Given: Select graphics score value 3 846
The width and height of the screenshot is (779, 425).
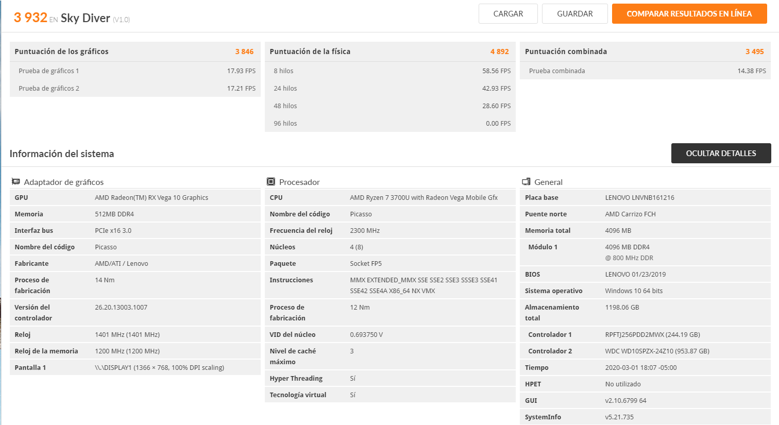Looking at the screenshot, I should click(244, 52).
